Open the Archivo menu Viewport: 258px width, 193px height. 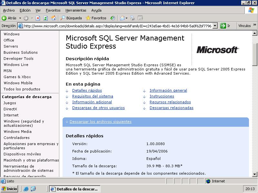tap(9, 10)
